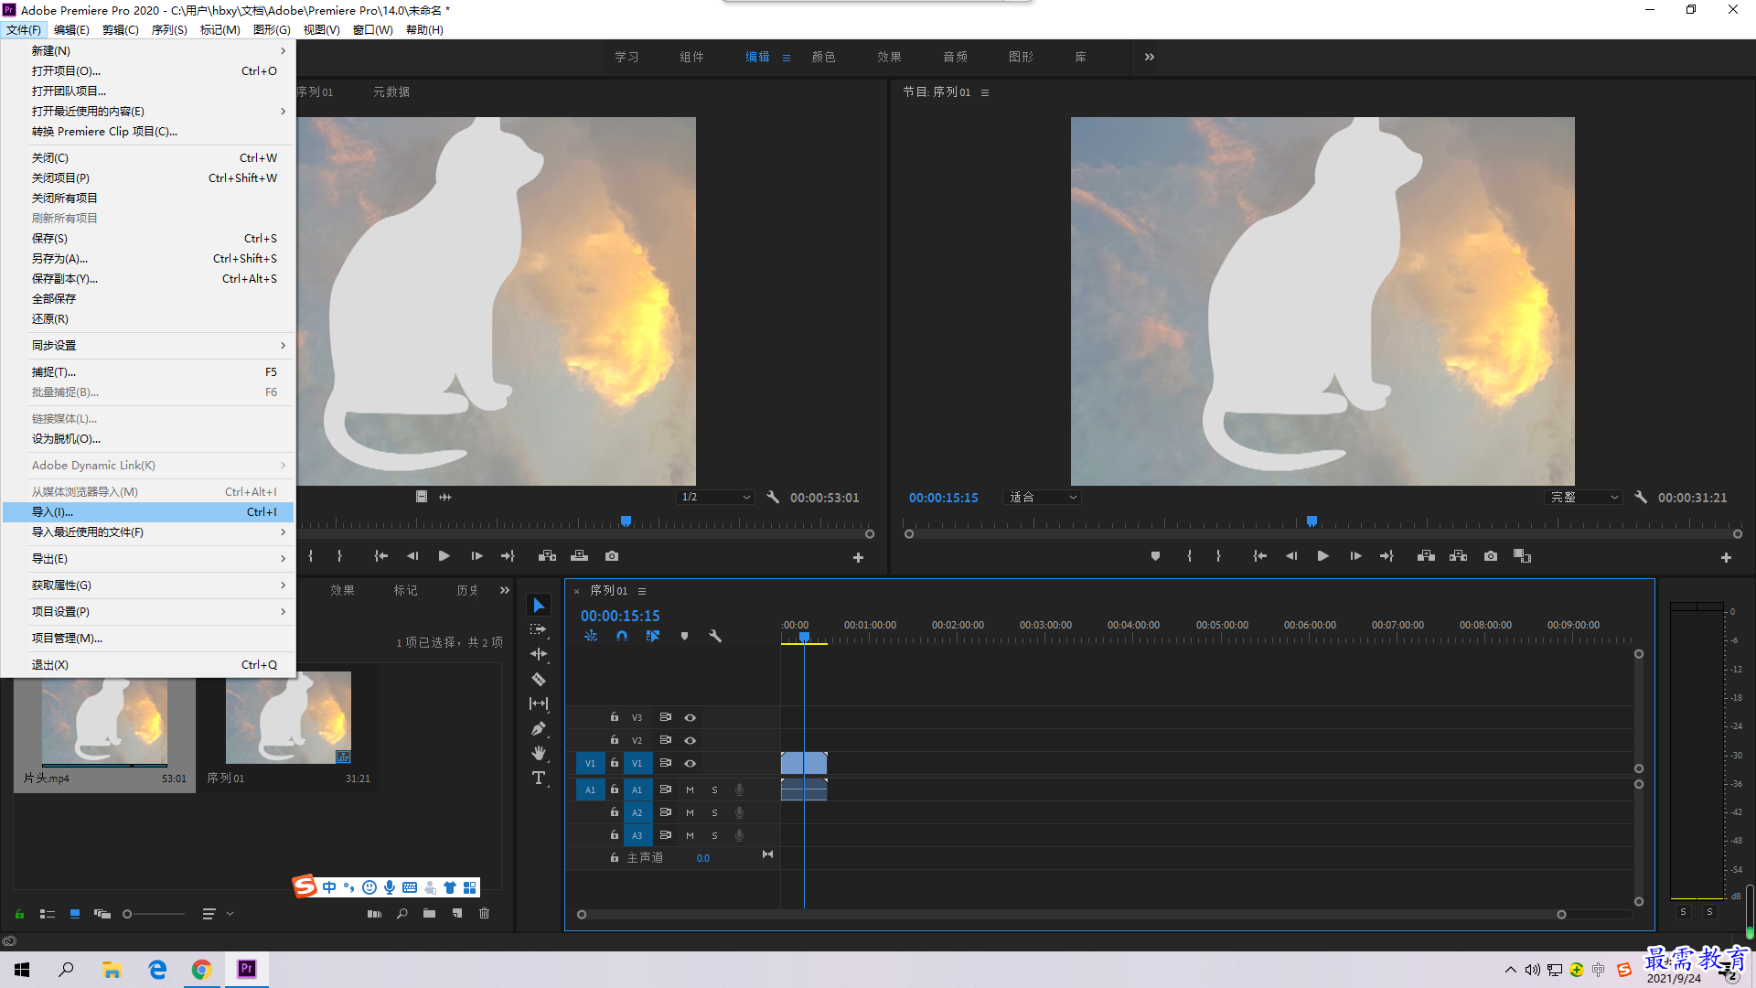Click Lift button in Program monitor

[x=1426, y=556]
